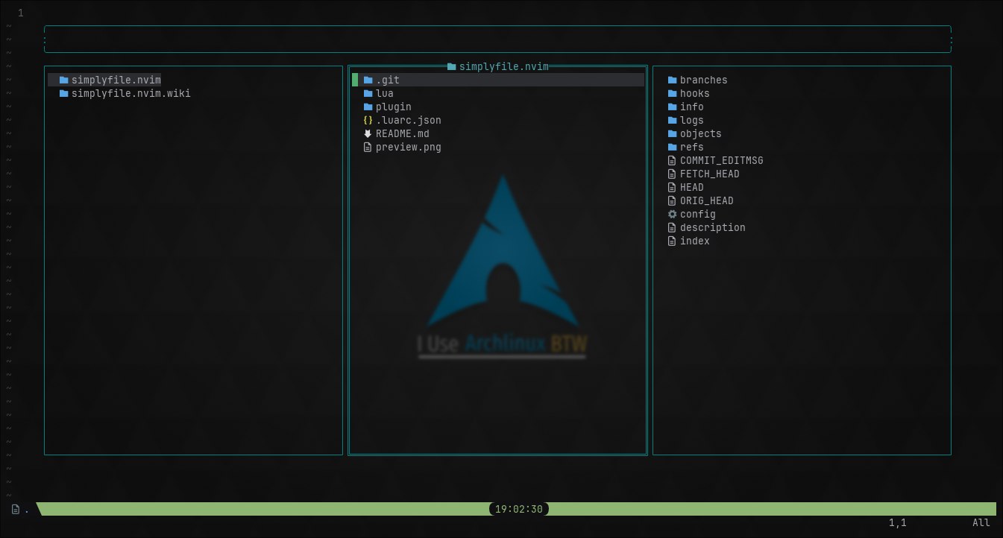Click the folder icon next to hooks
1003x538 pixels.
coord(672,93)
